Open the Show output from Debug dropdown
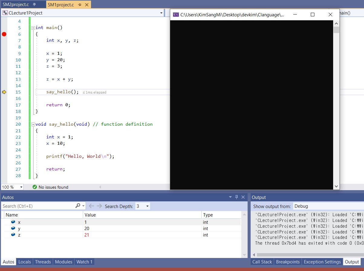364x271 pixels. point(328,206)
